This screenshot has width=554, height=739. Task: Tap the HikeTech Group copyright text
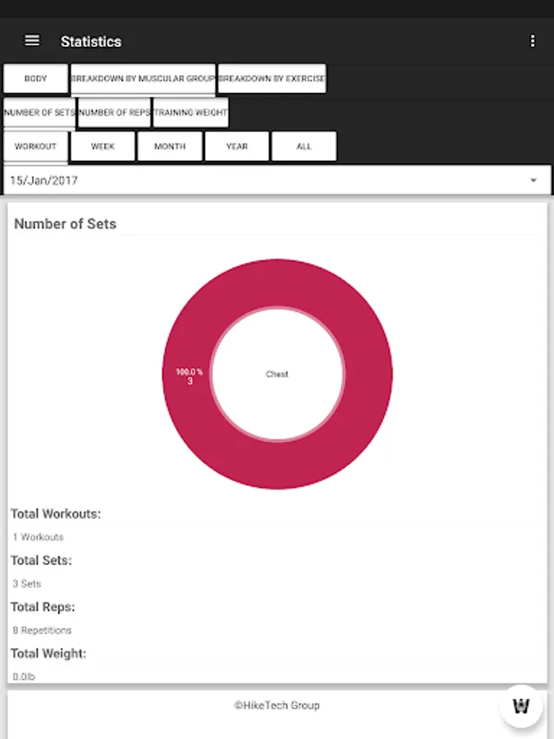click(x=277, y=705)
